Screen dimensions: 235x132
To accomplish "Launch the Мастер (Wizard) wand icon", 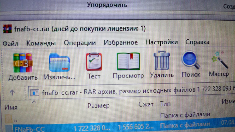I will pyautogui.click(x=220, y=60).
